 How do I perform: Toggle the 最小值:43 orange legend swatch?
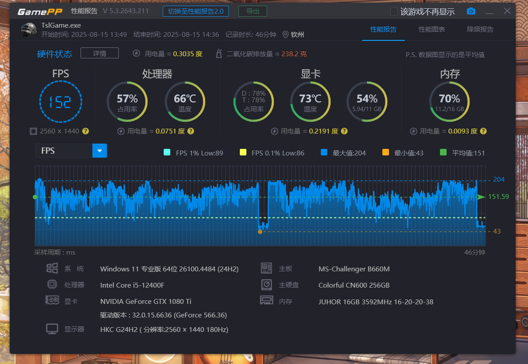tap(386, 152)
